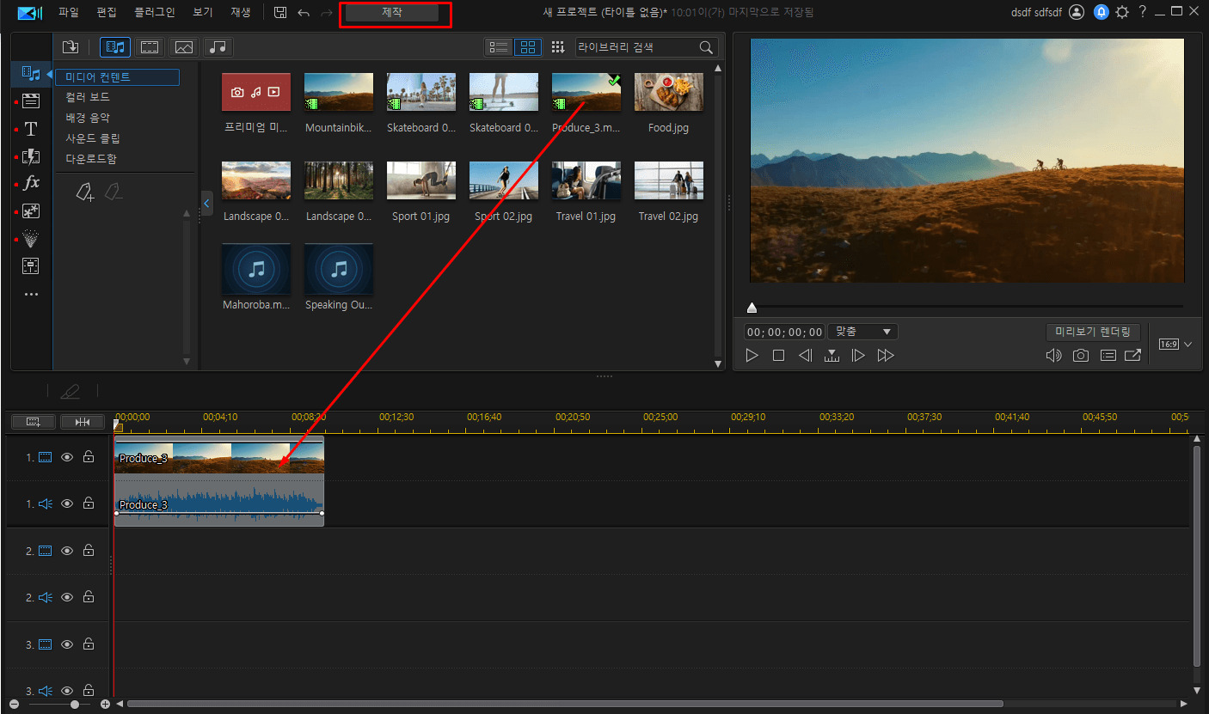Open the Media Room in the sidebar
This screenshot has height=714, width=1209.
point(31,74)
